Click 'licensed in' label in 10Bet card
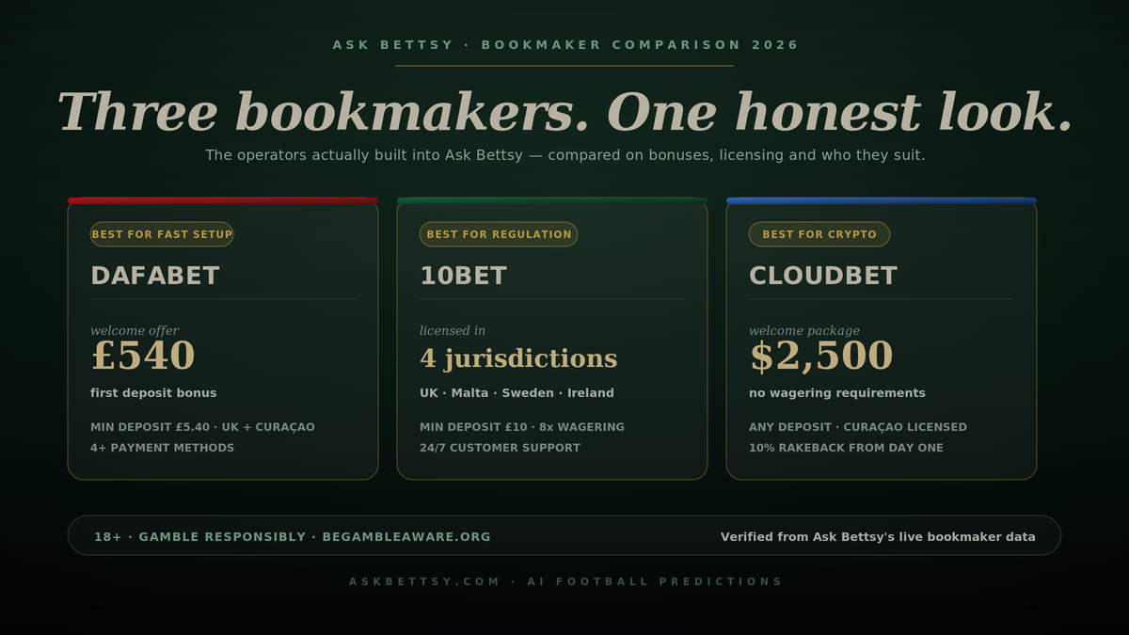This screenshot has width=1129, height=635. [453, 330]
